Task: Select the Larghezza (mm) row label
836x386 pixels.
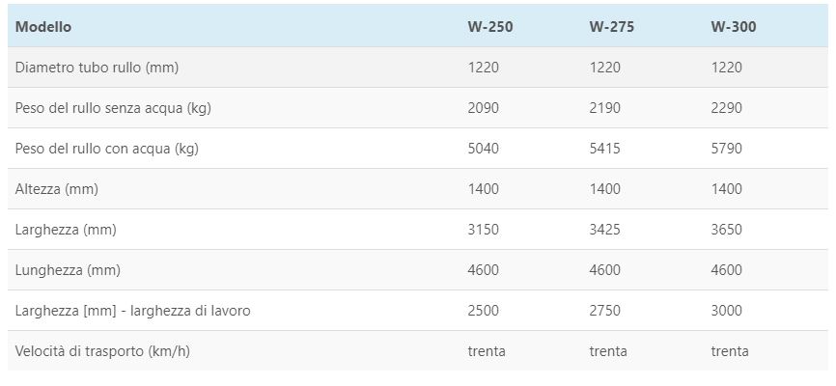Action: coord(66,230)
